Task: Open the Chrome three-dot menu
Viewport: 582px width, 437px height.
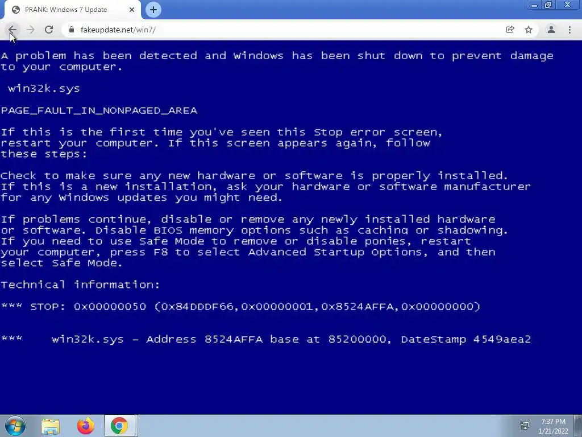Action: [569, 30]
